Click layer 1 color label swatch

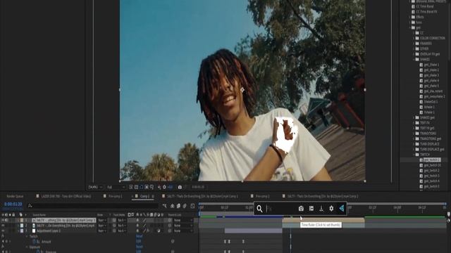coord(22,220)
